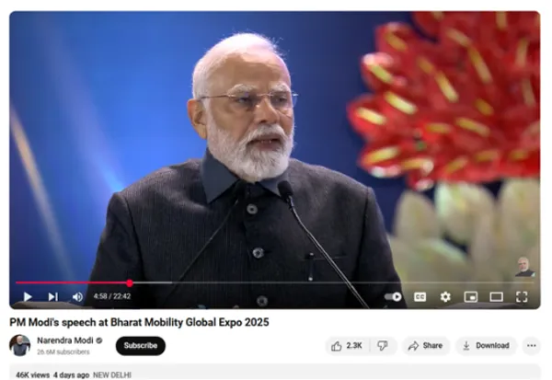Open the video settings gear
This screenshot has height=380, width=552.
point(445,296)
